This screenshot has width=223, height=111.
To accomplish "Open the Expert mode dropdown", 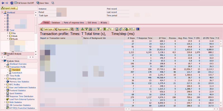I will pos(9,8).
